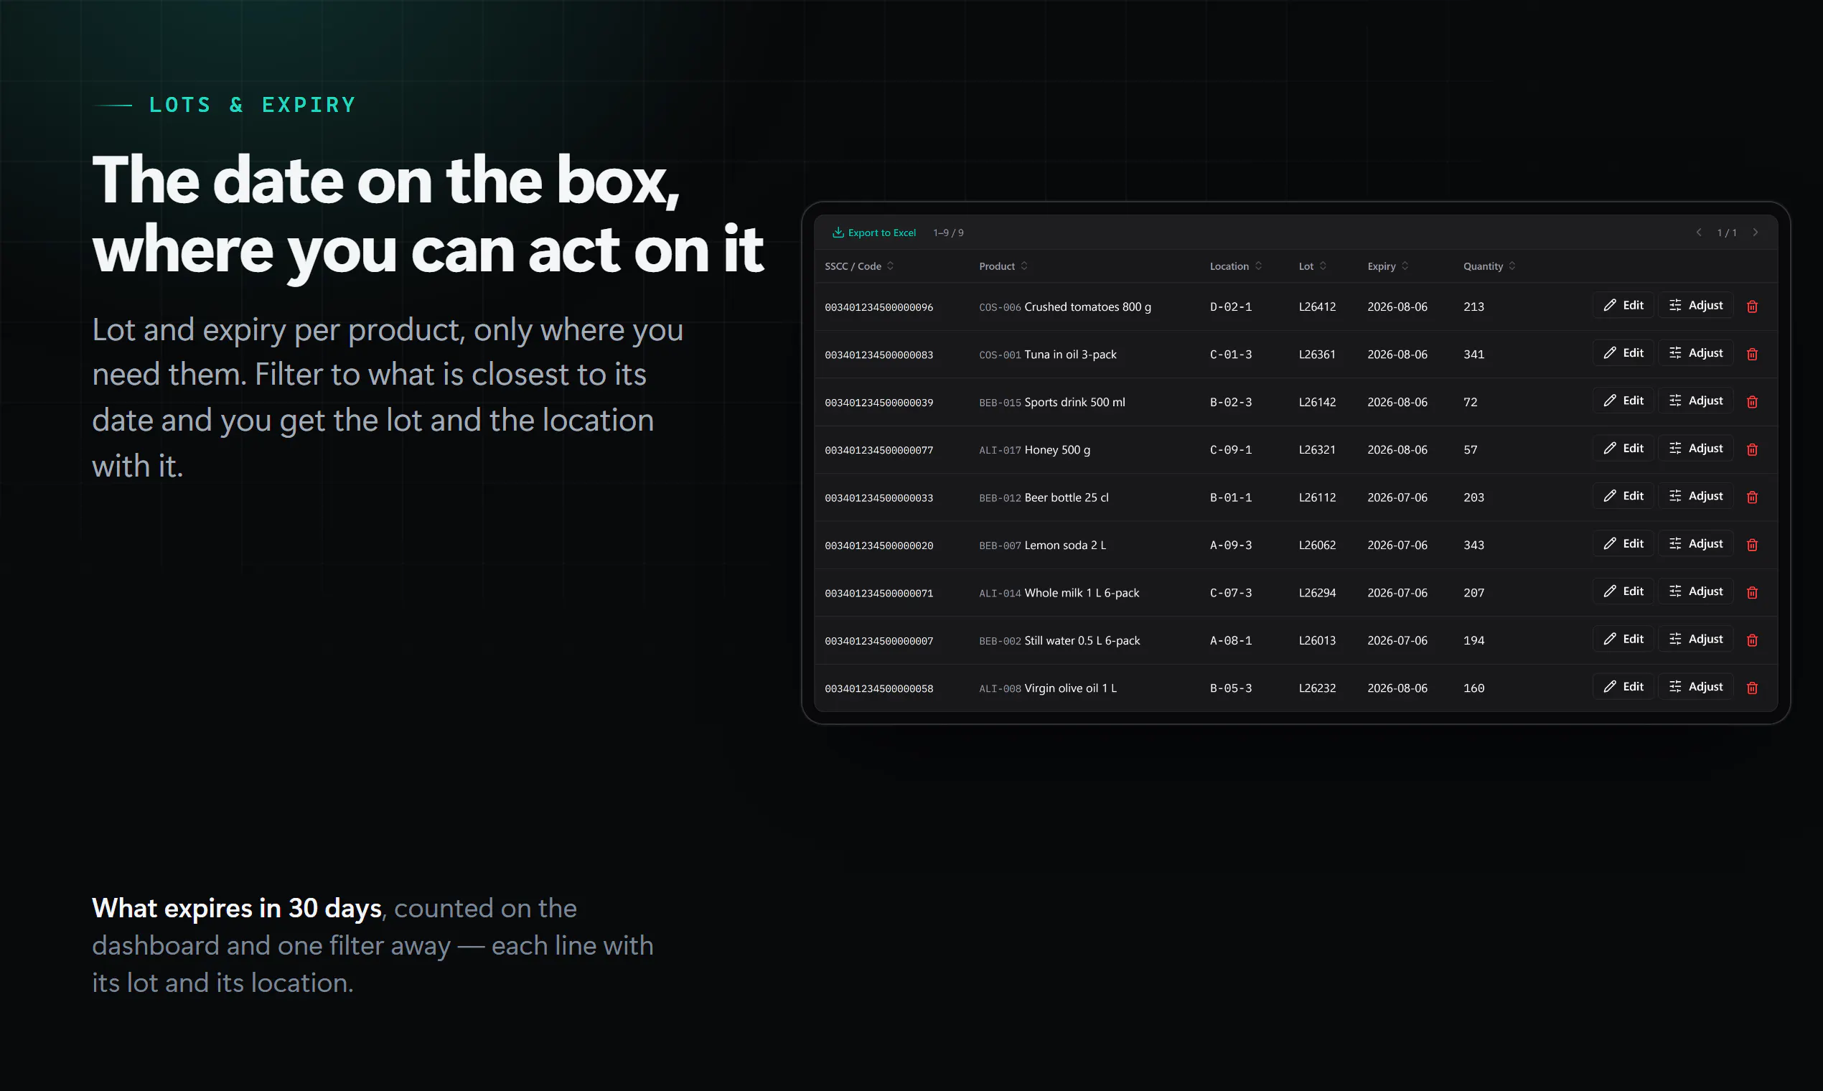Go to the next page of results
Viewport: 1823px width, 1091px height.
coord(1756,233)
